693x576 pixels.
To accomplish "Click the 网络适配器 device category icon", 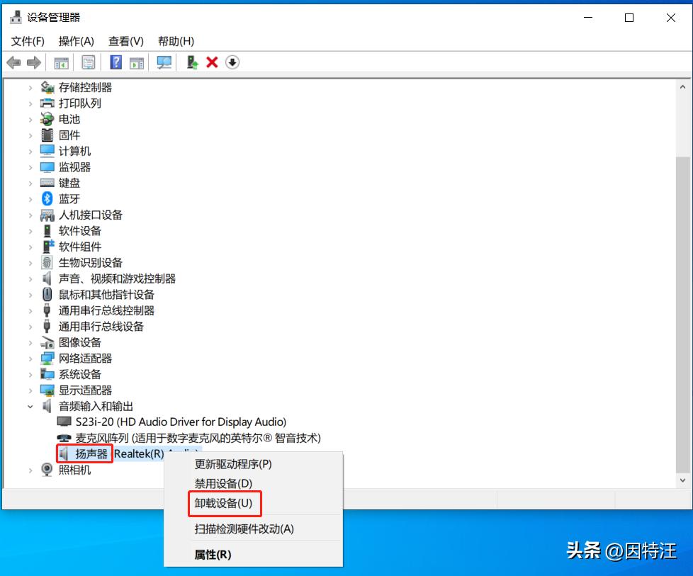I will [47, 358].
